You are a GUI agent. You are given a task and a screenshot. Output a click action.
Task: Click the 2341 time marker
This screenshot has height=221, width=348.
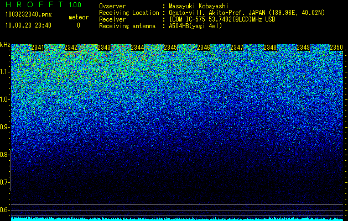point(38,48)
